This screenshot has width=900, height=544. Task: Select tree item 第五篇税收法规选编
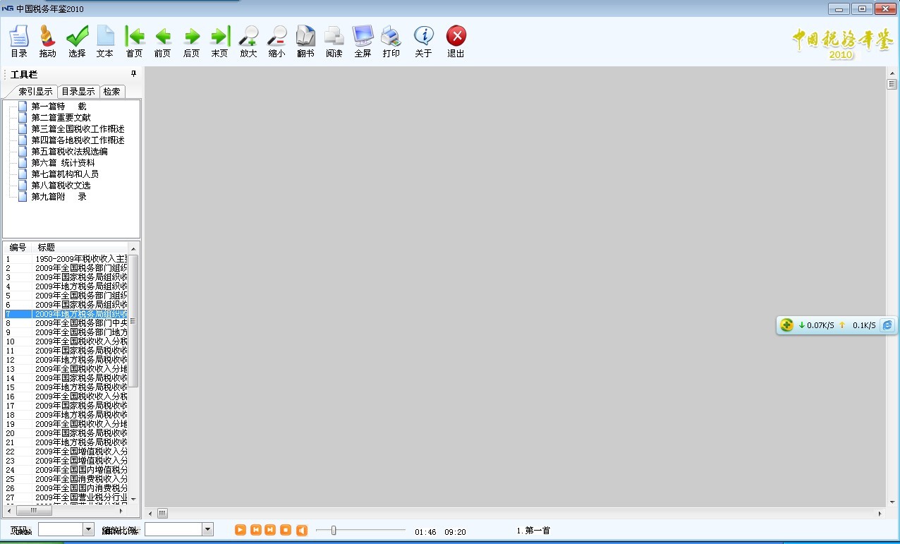click(x=69, y=152)
